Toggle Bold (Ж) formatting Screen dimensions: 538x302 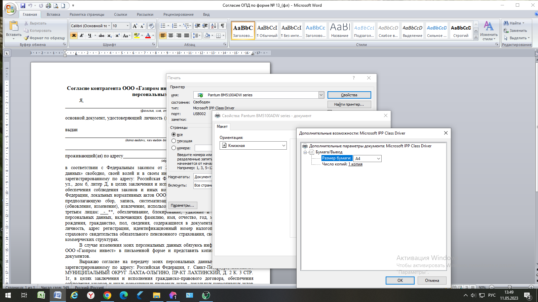click(x=74, y=35)
